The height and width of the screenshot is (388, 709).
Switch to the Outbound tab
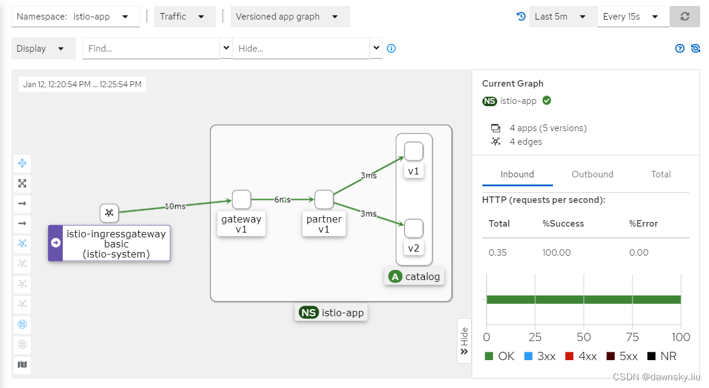pos(592,174)
